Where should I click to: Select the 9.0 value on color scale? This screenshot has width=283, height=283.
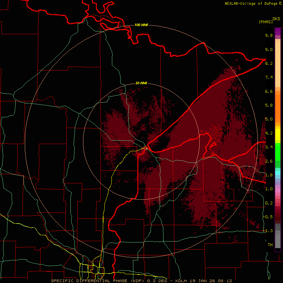pos(269,49)
